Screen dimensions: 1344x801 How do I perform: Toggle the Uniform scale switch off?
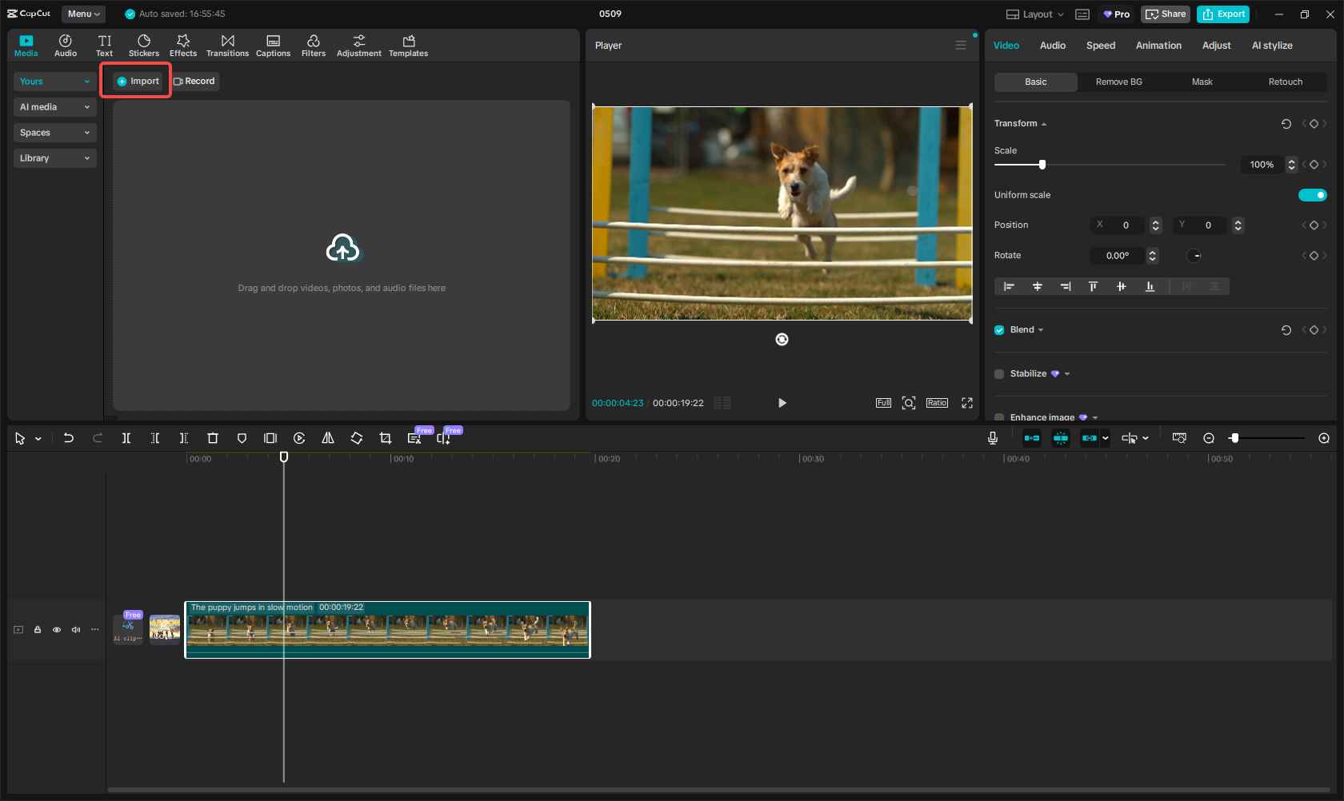click(1312, 194)
